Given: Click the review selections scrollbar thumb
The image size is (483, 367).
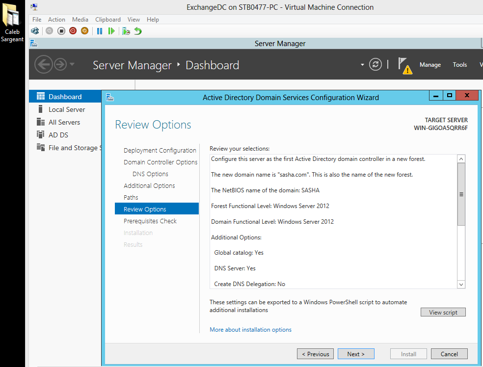Looking at the screenshot, I should pos(461,194).
